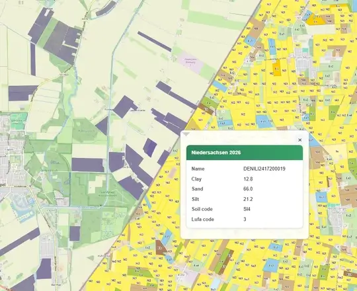Click the Name label in popup
Viewport: 357px width, 291px height.
pyautogui.click(x=198, y=169)
